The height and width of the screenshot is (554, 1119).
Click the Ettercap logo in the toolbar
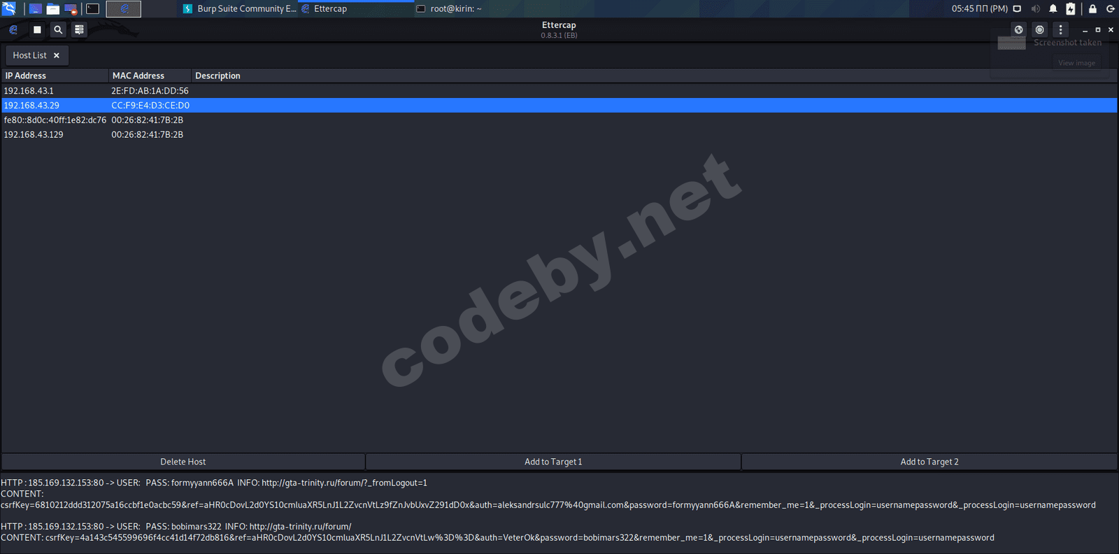(x=13, y=29)
